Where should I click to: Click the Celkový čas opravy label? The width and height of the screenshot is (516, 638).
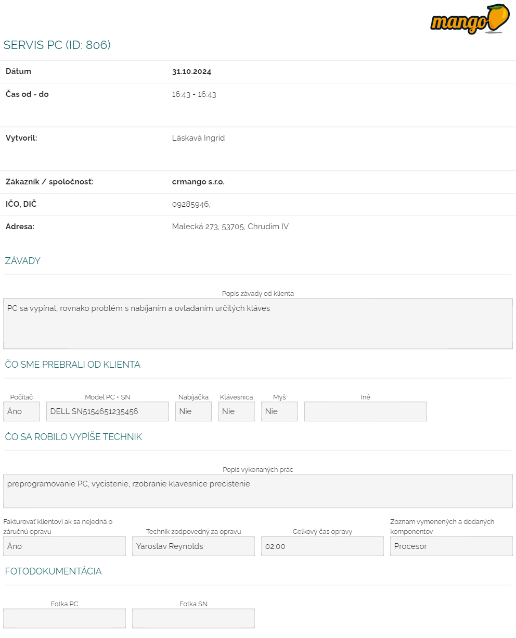click(322, 532)
